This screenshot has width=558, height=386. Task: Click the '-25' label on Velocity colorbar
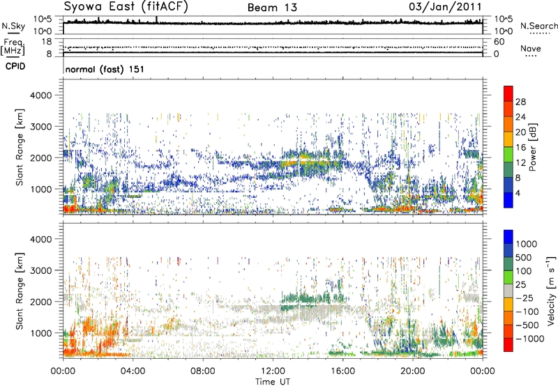pos(525,298)
